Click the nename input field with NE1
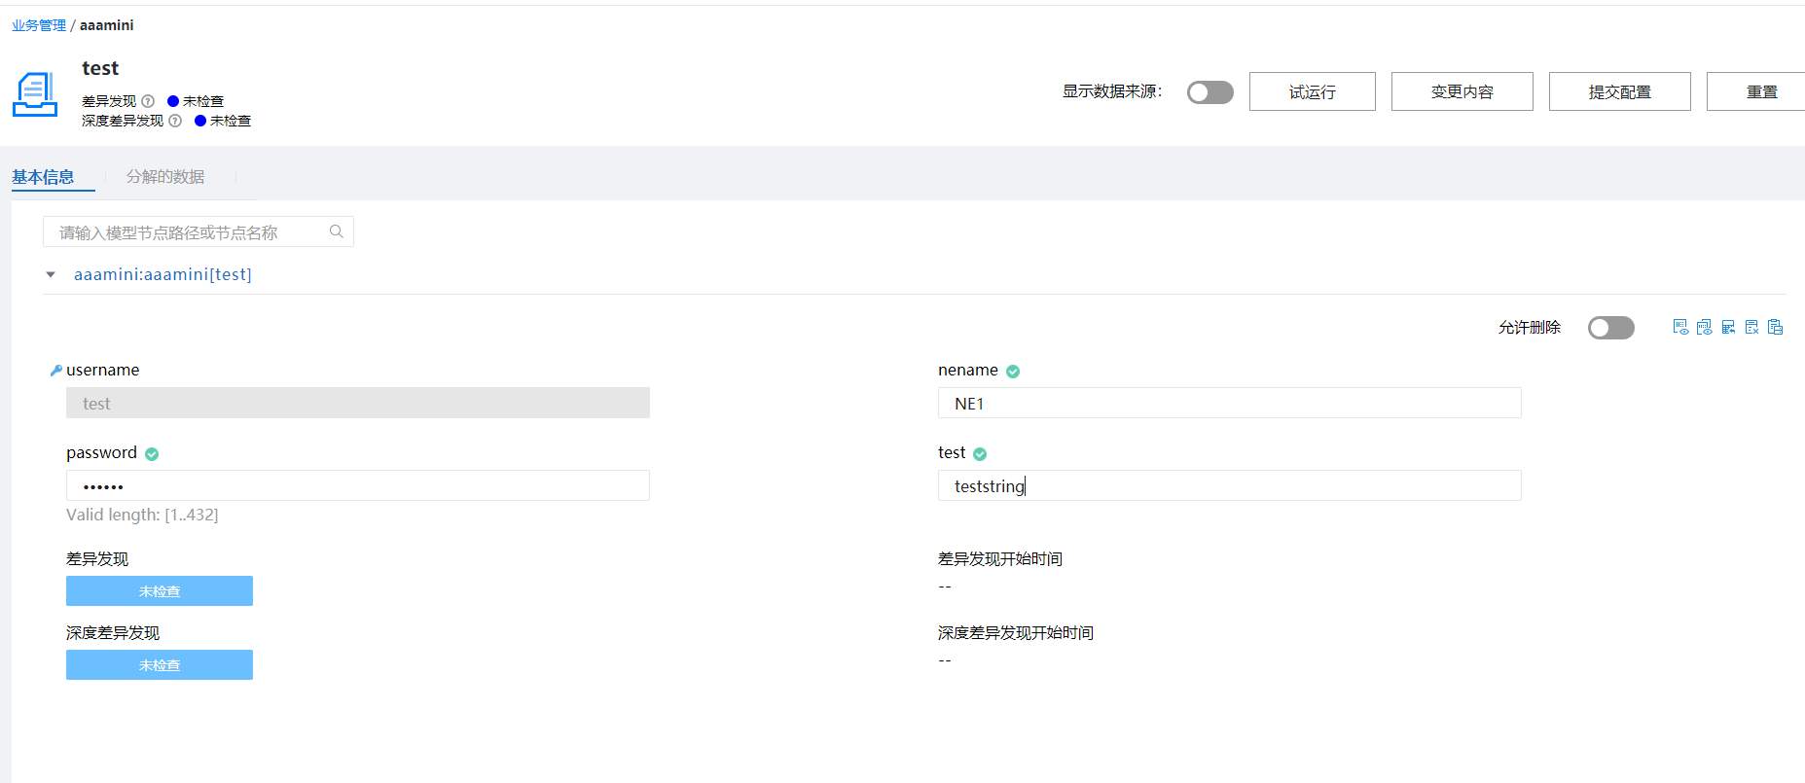The height and width of the screenshot is (783, 1805). pyautogui.click(x=1229, y=403)
